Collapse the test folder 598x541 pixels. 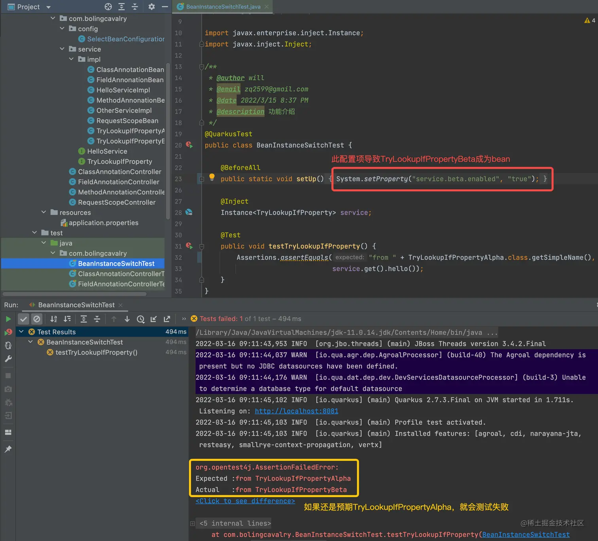pyautogui.click(x=34, y=233)
